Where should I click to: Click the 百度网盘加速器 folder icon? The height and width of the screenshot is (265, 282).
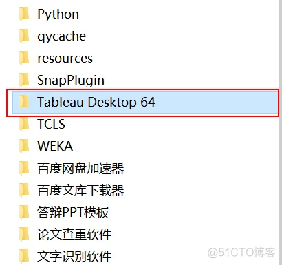(24, 168)
